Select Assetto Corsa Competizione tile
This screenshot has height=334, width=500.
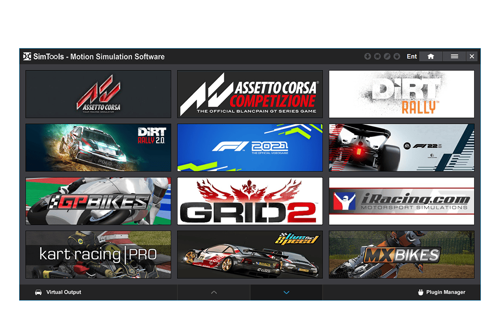250,94
